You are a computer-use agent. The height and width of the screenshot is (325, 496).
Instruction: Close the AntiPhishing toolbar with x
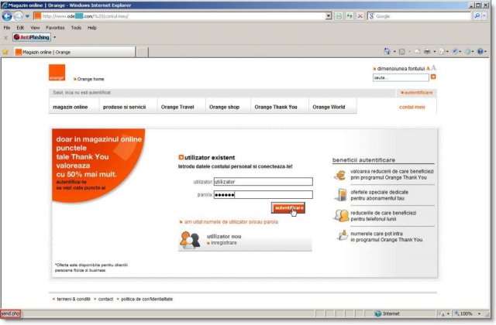click(5, 38)
